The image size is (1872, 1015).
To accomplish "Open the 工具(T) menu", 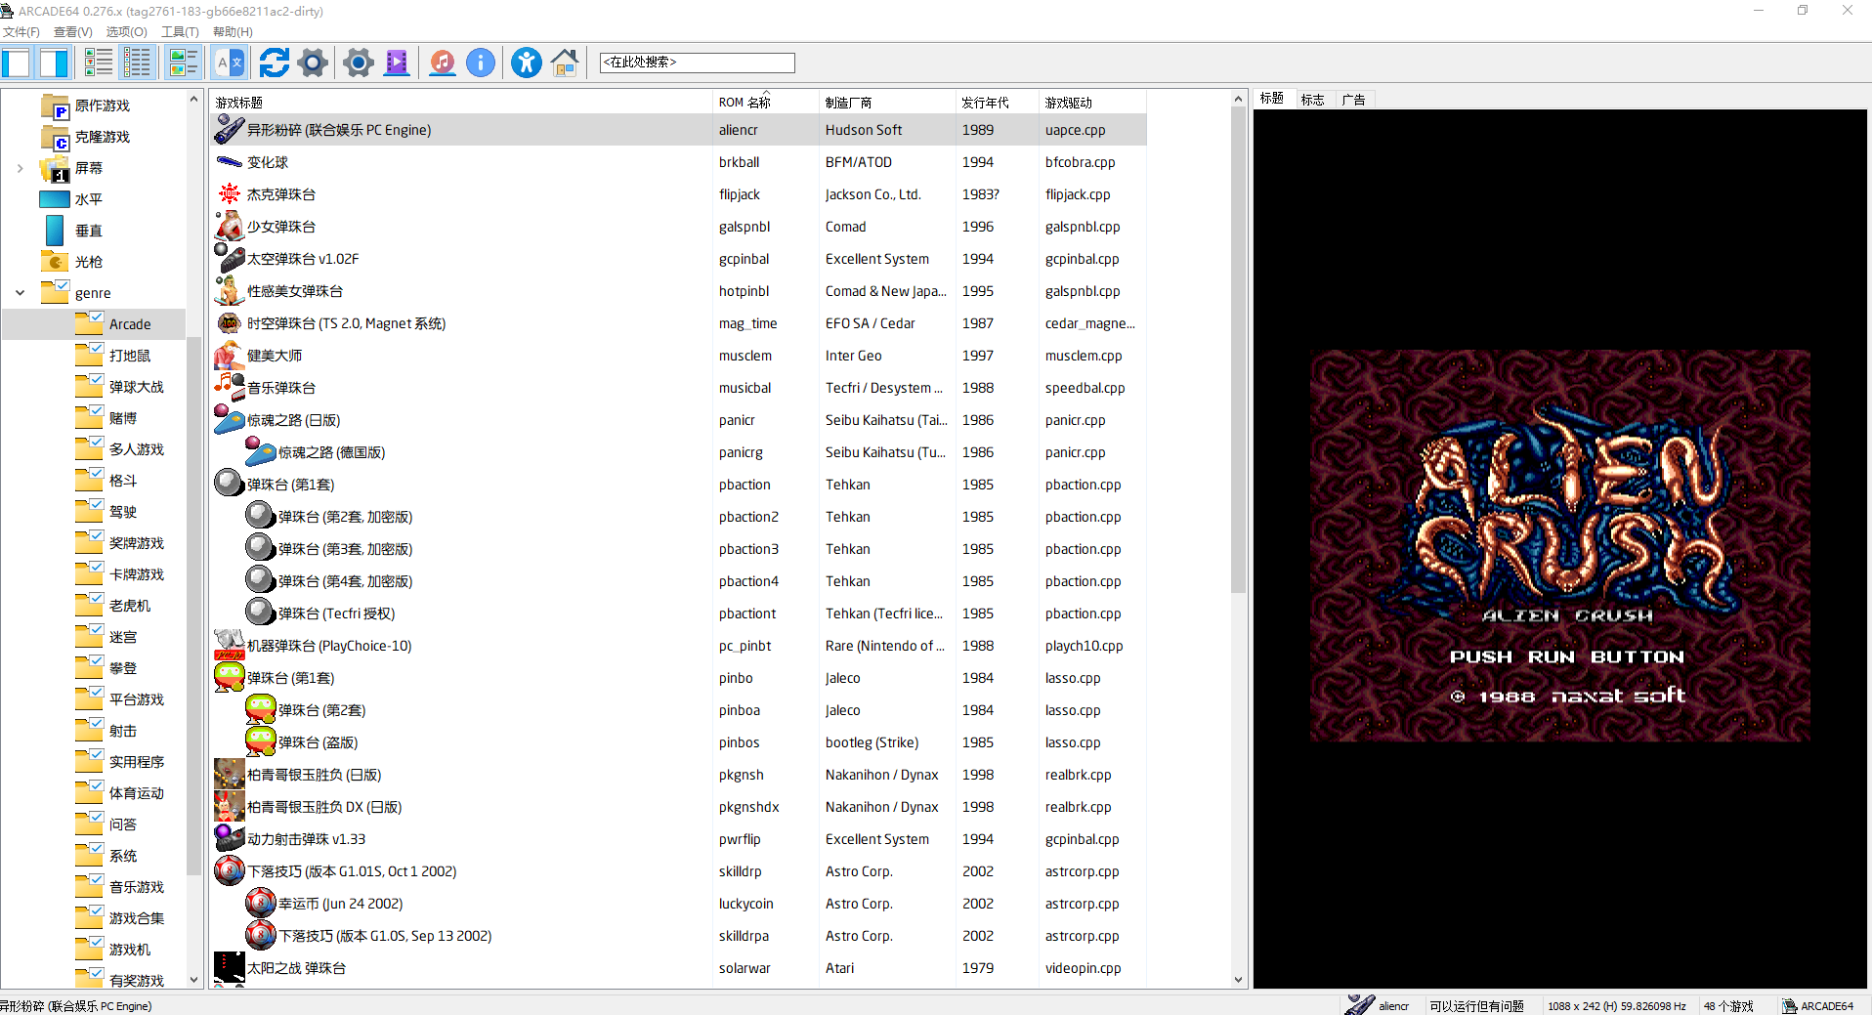I will (180, 31).
